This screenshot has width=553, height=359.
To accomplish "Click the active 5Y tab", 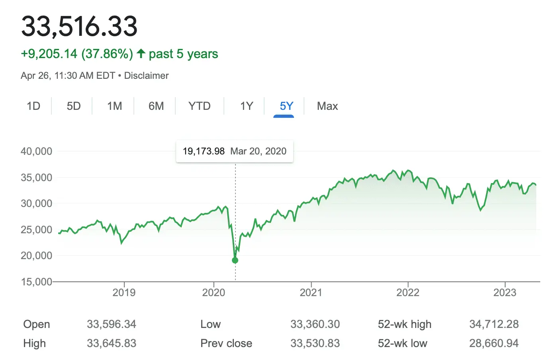I will tap(286, 106).
